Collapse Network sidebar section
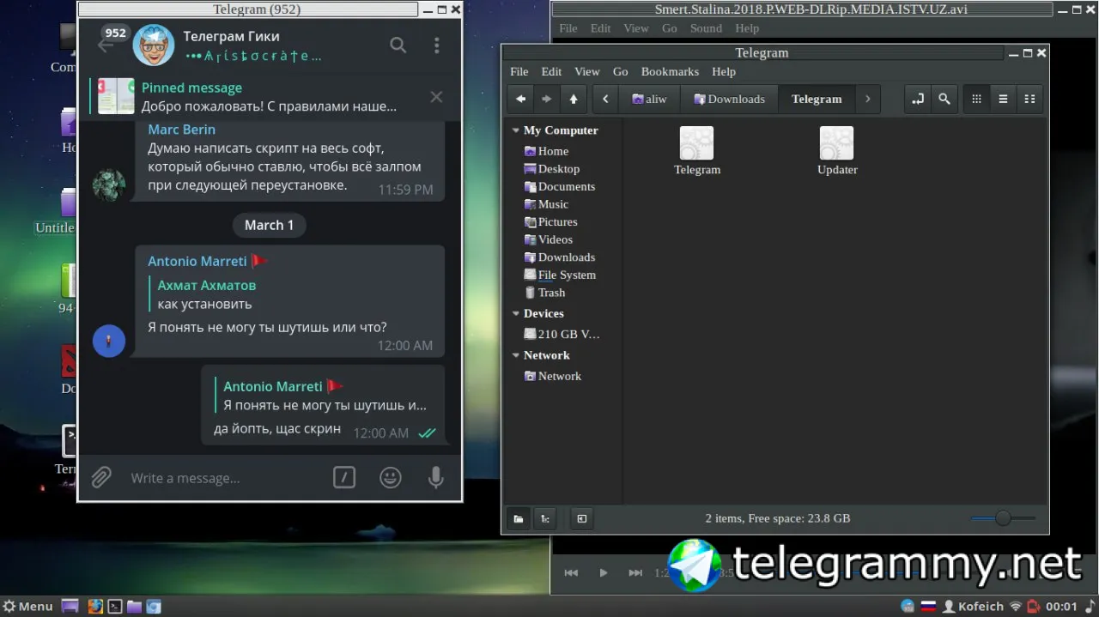This screenshot has height=617, width=1099. tap(516, 355)
